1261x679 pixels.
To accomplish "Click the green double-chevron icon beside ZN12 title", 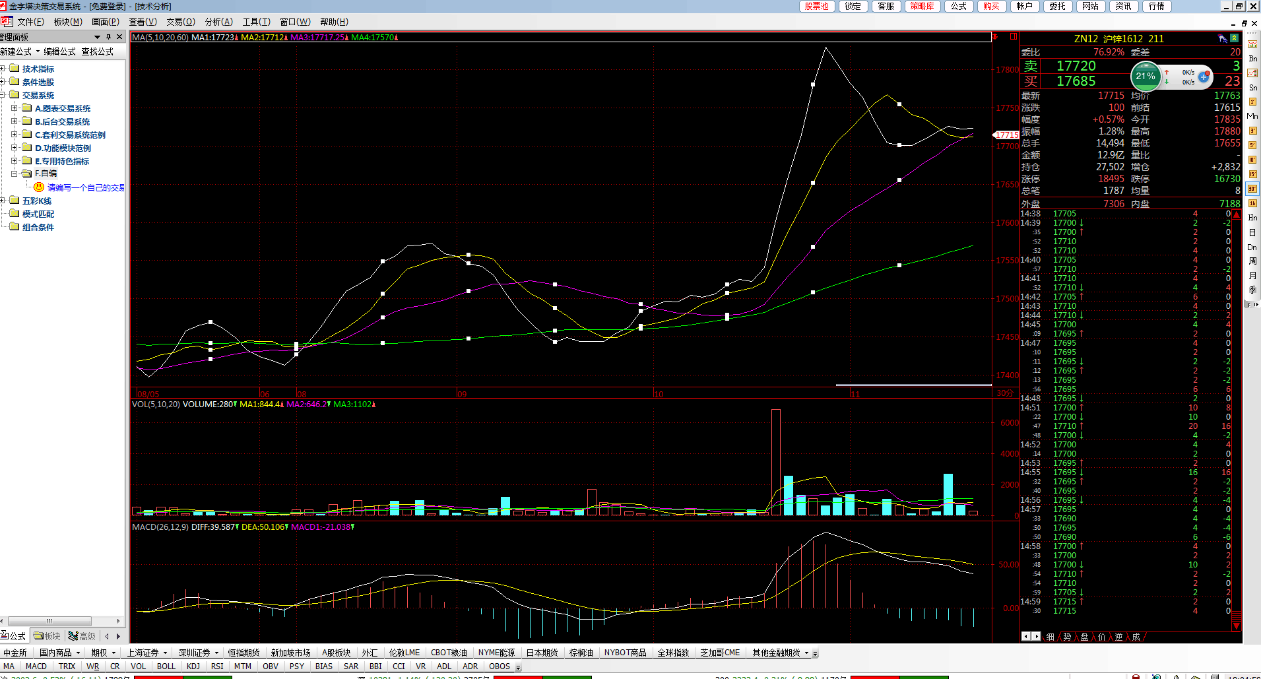I will point(1234,38).
